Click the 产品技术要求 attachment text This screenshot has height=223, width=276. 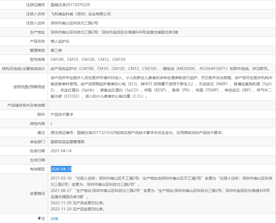(x=62, y=114)
